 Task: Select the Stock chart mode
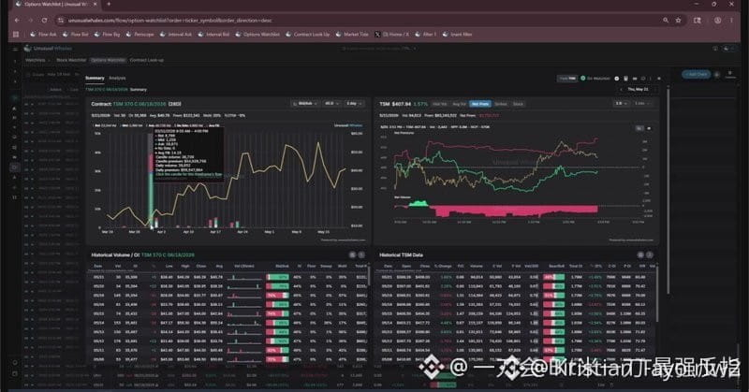coord(518,104)
